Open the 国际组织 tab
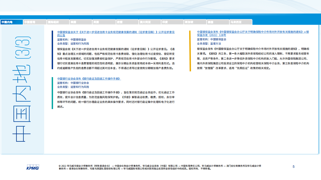321x180 pixels. coord(58,22)
